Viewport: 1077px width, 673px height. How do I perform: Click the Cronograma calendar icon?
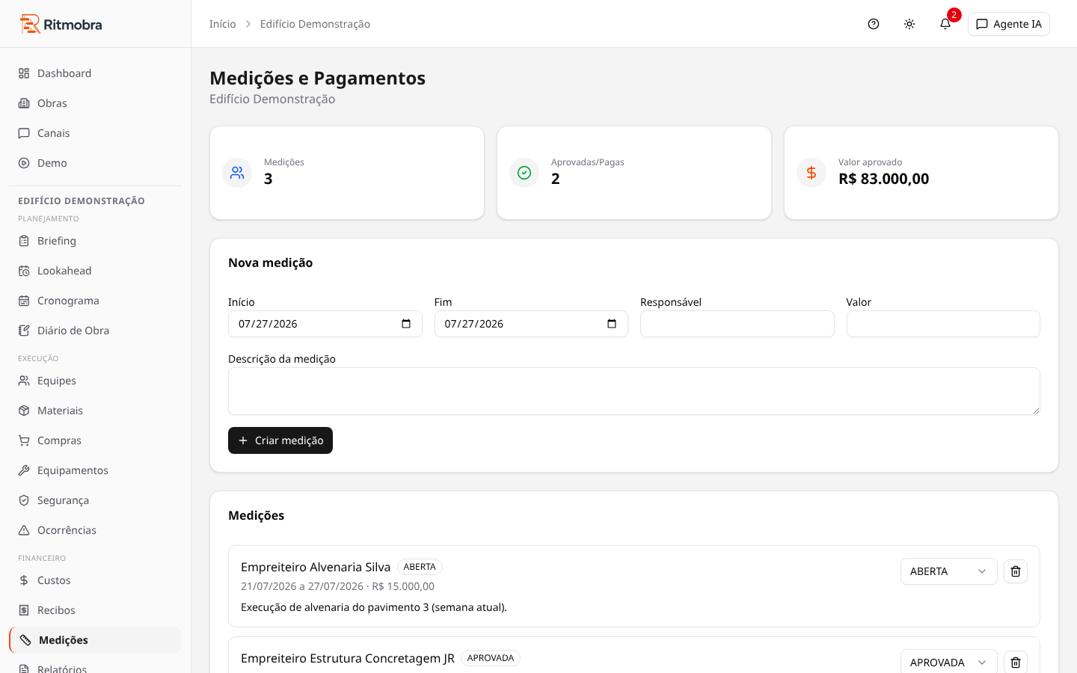[x=24, y=301]
